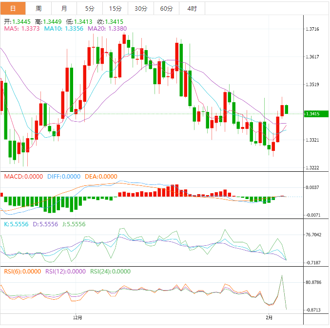The image size is (330, 328).
Task: Select the 15分 timeframe tab
Action: coord(116,8)
